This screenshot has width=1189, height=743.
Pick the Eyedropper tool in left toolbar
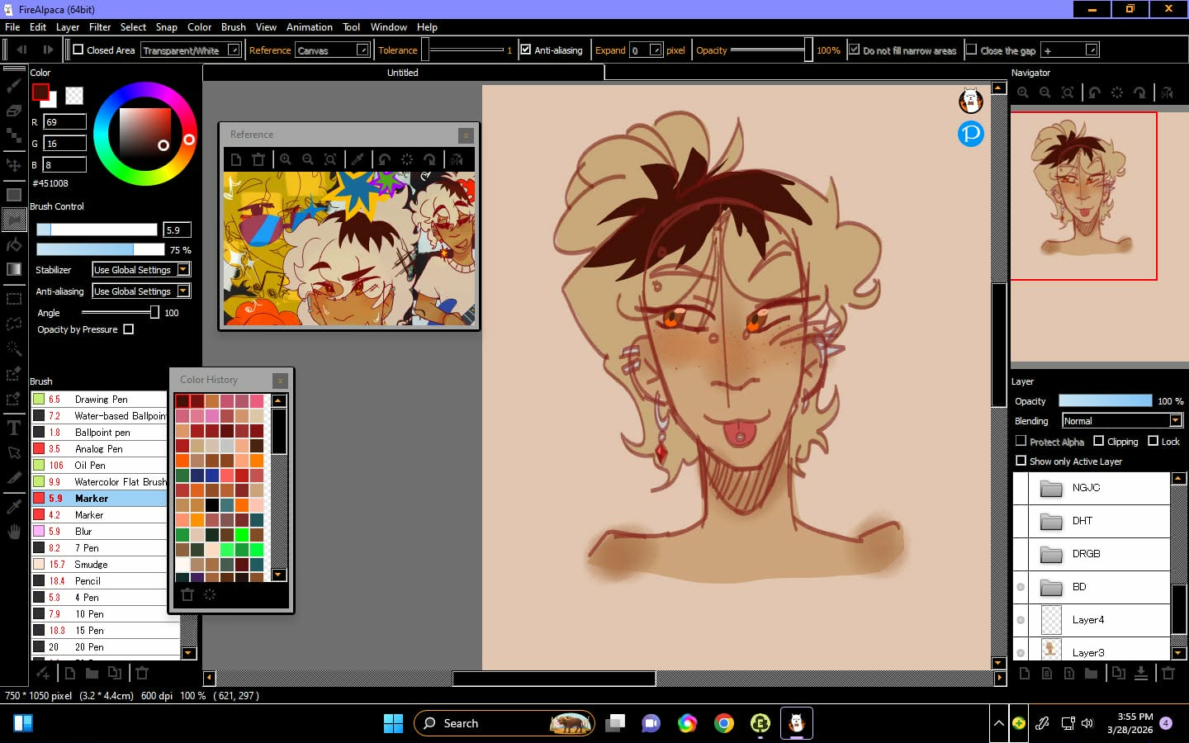pos(14,506)
